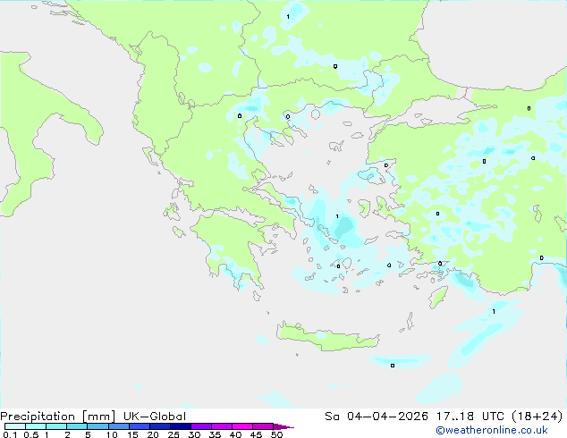Select the 20–25 mm legend color swatch
Image resolution: width=567 pixels, height=438 pixels.
(x=160, y=426)
